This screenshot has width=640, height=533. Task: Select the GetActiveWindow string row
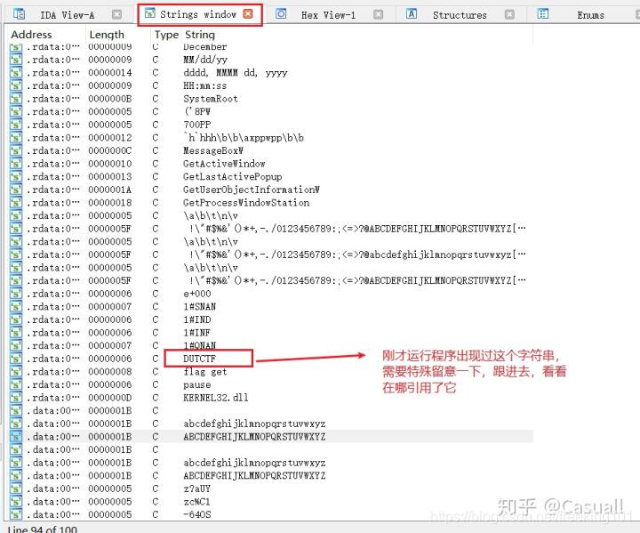pyautogui.click(x=270, y=164)
